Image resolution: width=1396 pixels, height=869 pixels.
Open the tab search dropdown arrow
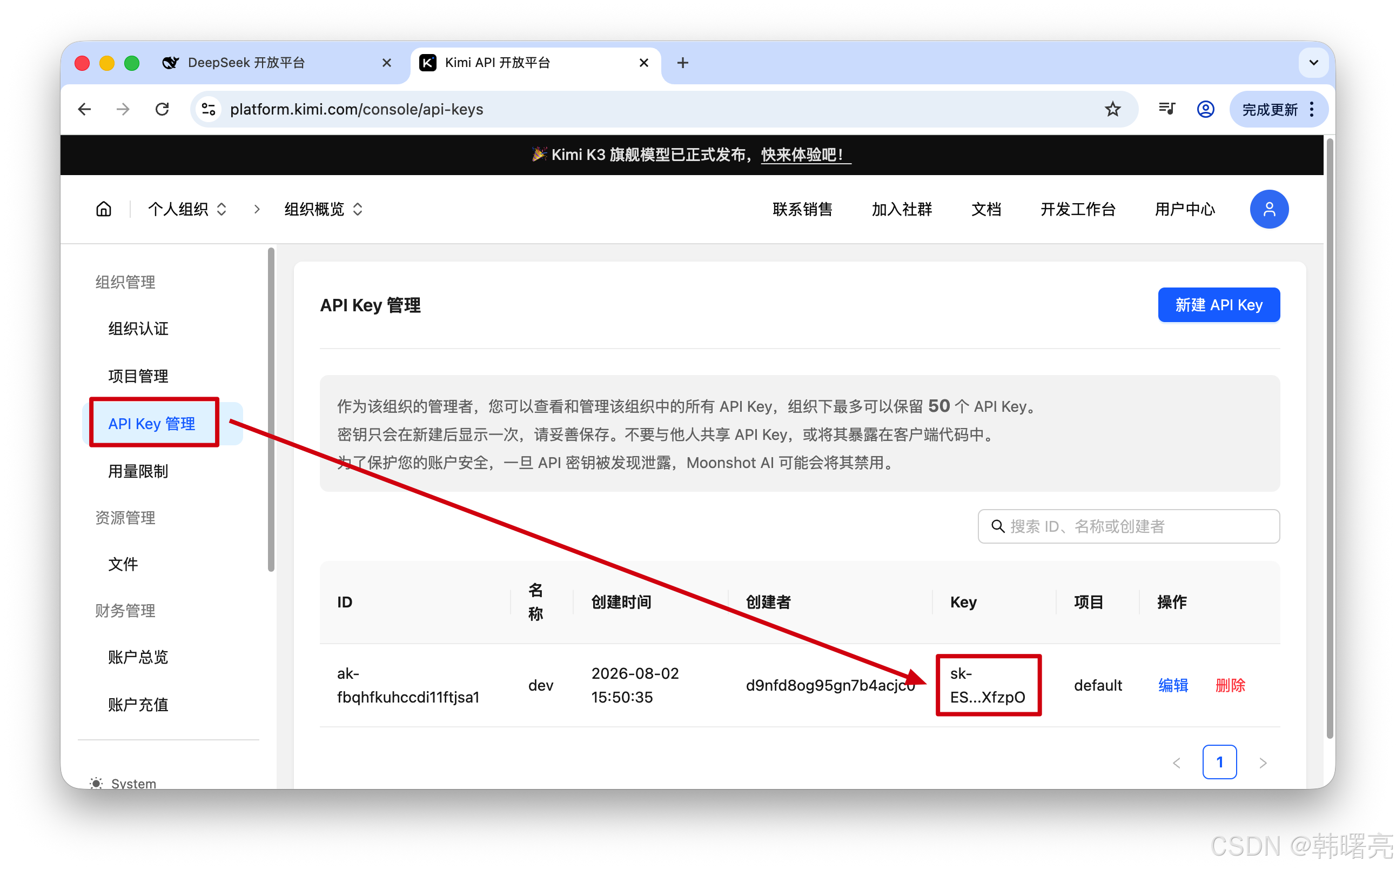tap(1313, 63)
